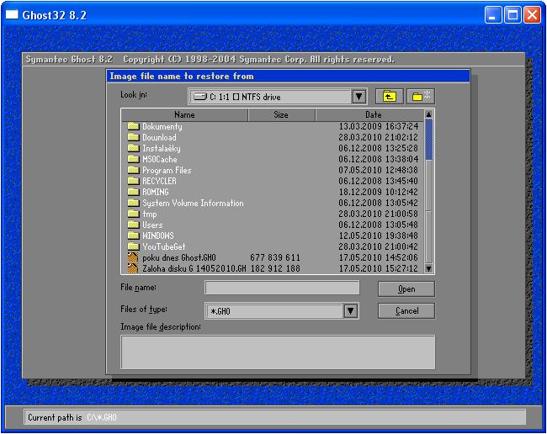The height and width of the screenshot is (434, 547).
Task: Click scrollbar down arrow in file list
Action: tap(428, 268)
